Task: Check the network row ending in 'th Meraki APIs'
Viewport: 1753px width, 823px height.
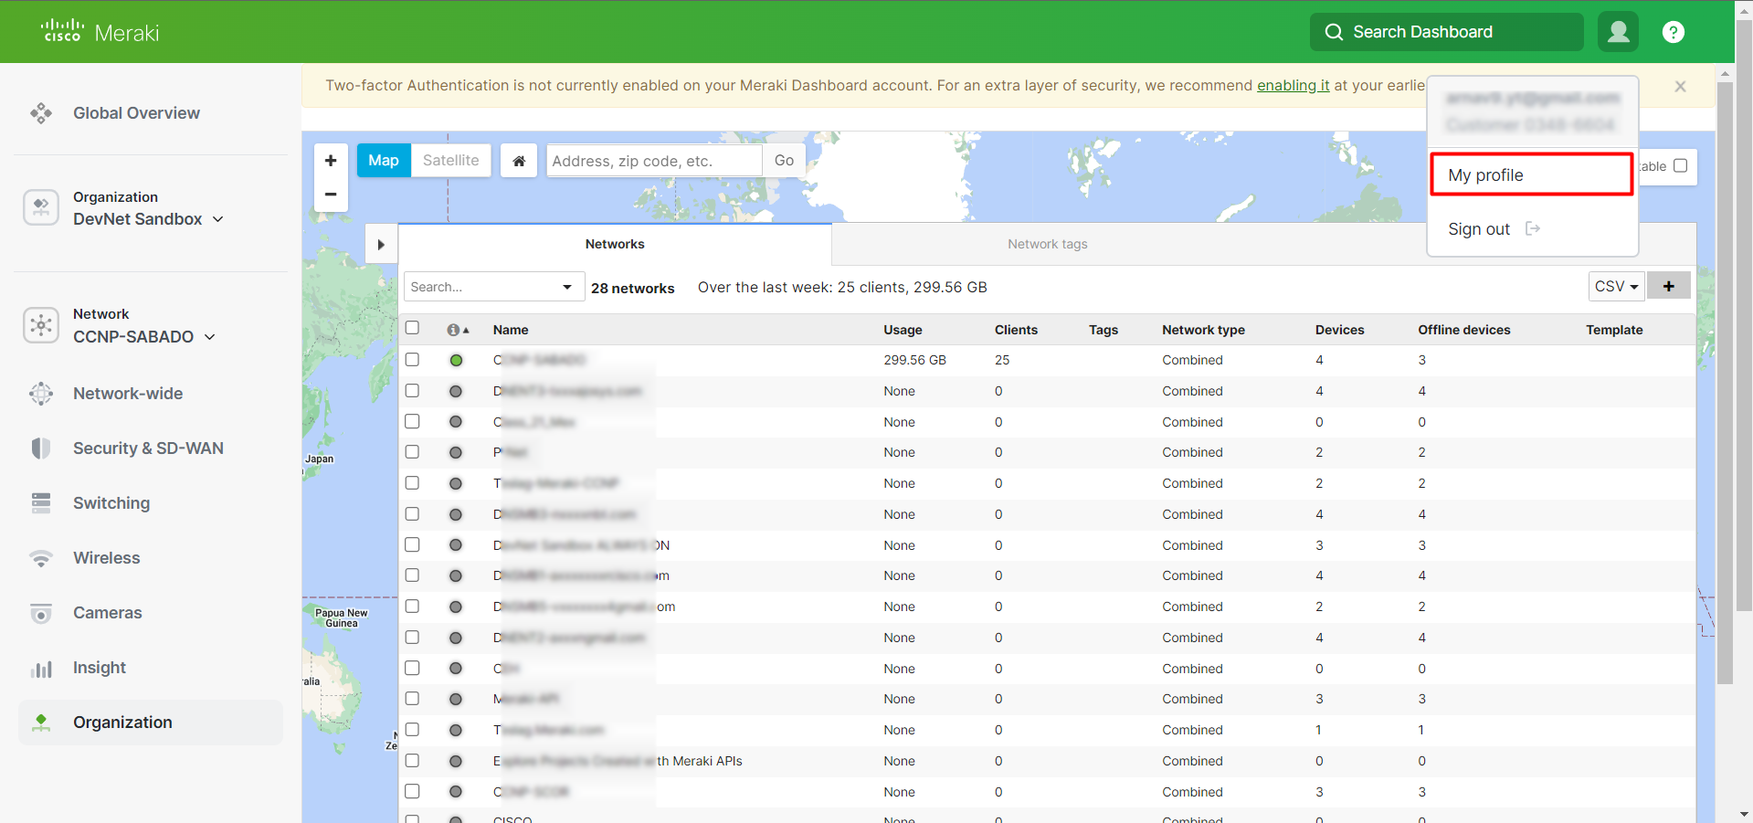Action: click(412, 760)
